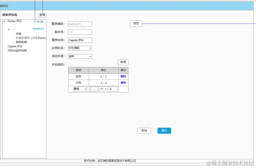
Task: Click the 低危 rule cell
Action: [78, 76]
